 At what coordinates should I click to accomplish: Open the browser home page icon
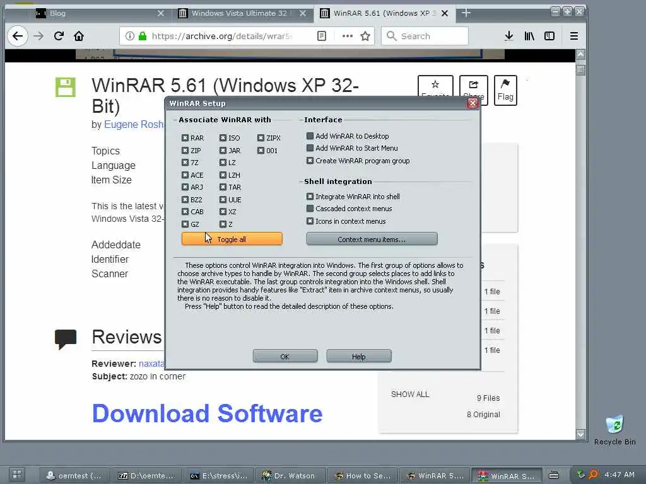[79, 36]
